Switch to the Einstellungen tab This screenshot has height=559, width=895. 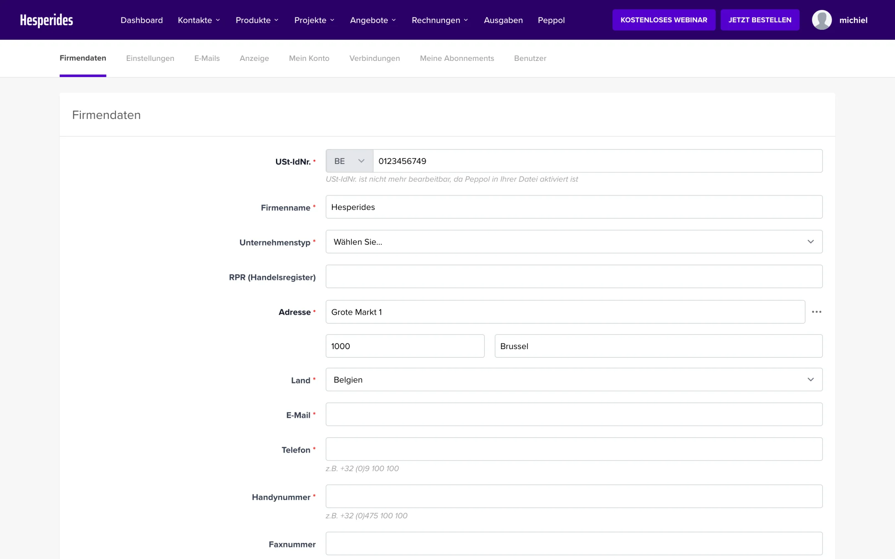(x=150, y=58)
